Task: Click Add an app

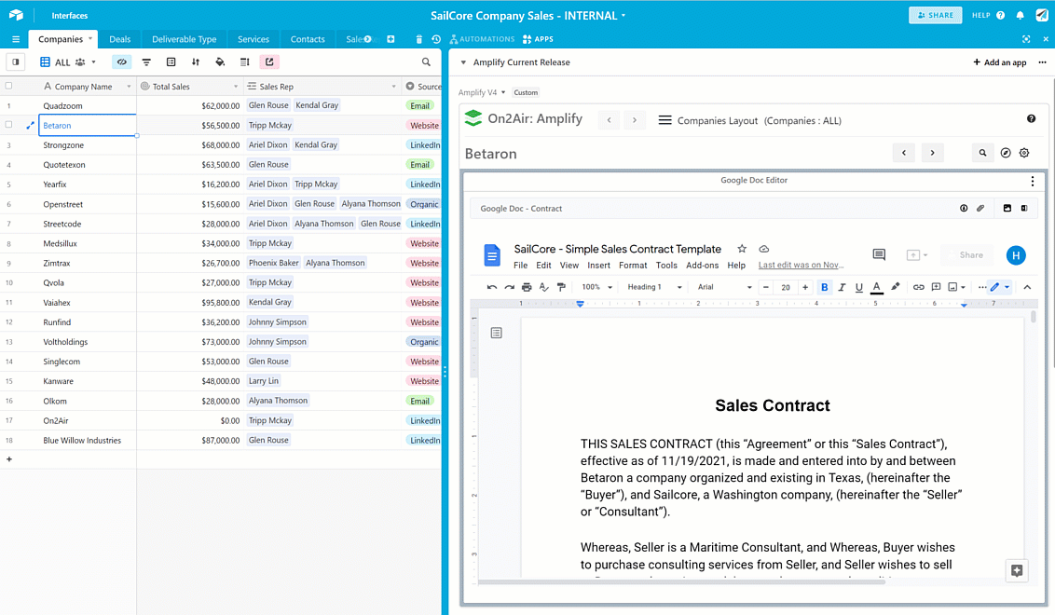Action: [x=1000, y=62]
